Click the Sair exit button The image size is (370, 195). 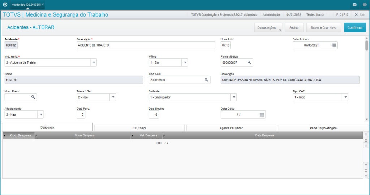[360, 14]
